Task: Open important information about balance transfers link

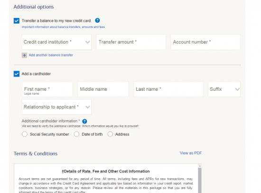Action: [x=63, y=27]
